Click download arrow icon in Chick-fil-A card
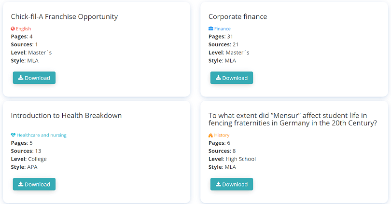 (x=21, y=78)
